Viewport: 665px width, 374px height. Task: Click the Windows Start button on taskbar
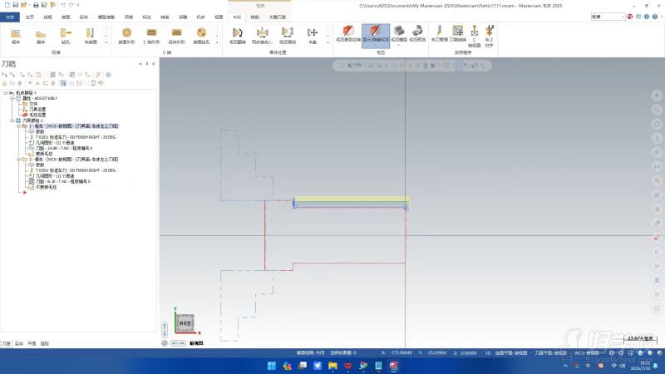[271, 365]
